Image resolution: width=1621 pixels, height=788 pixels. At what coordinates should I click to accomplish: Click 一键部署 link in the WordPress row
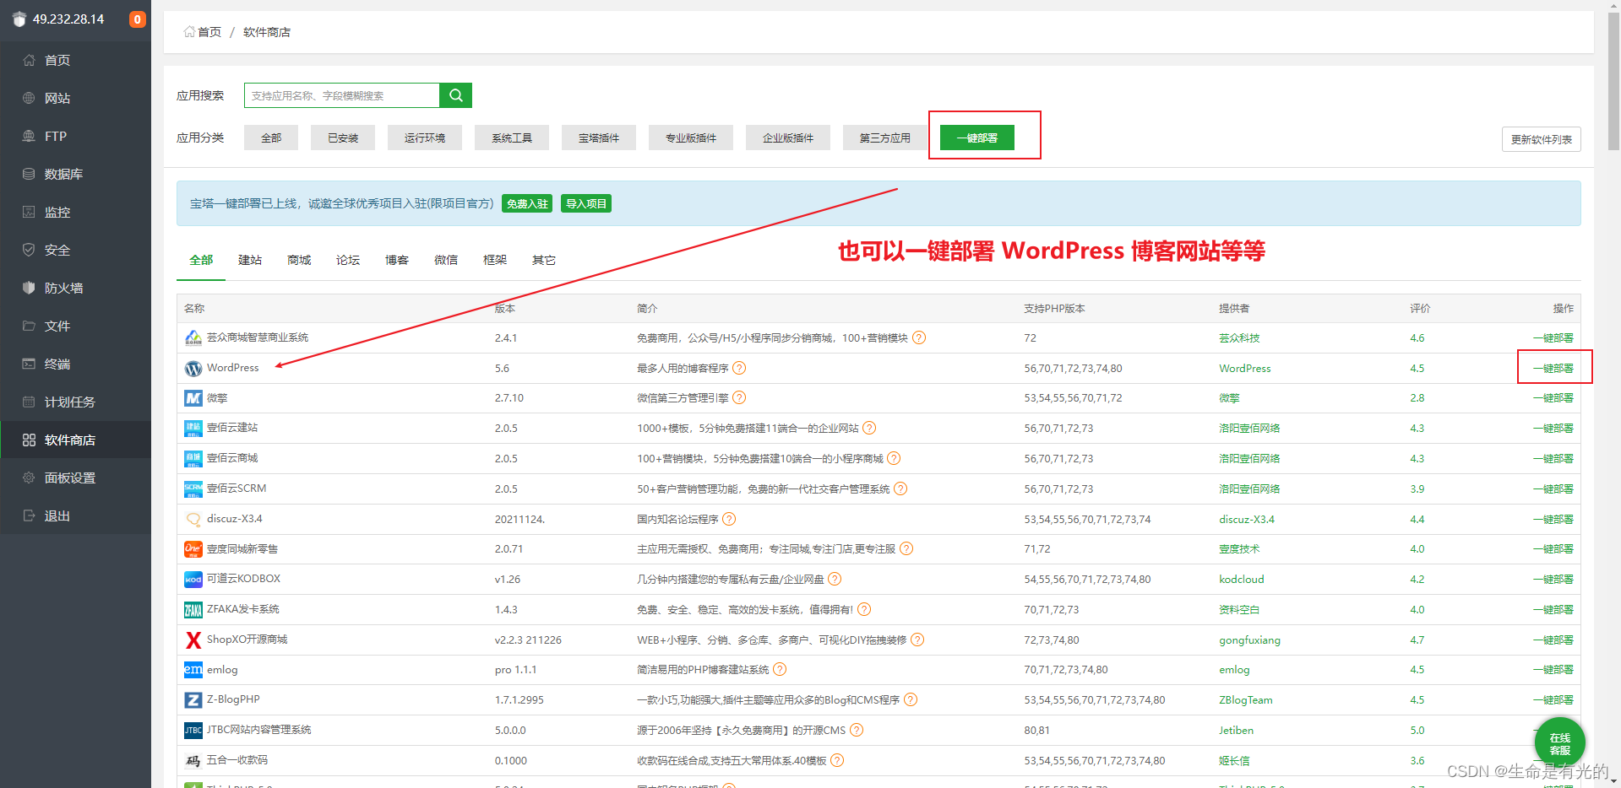(x=1553, y=368)
